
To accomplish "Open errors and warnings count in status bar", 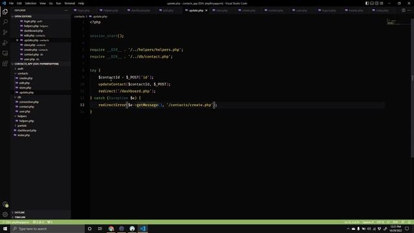I will pyautogui.click(x=39, y=222).
